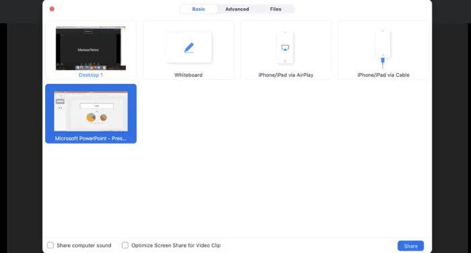Select the Desktop 1 screen thumbnail
The height and width of the screenshot is (253, 471).
[x=91, y=48]
